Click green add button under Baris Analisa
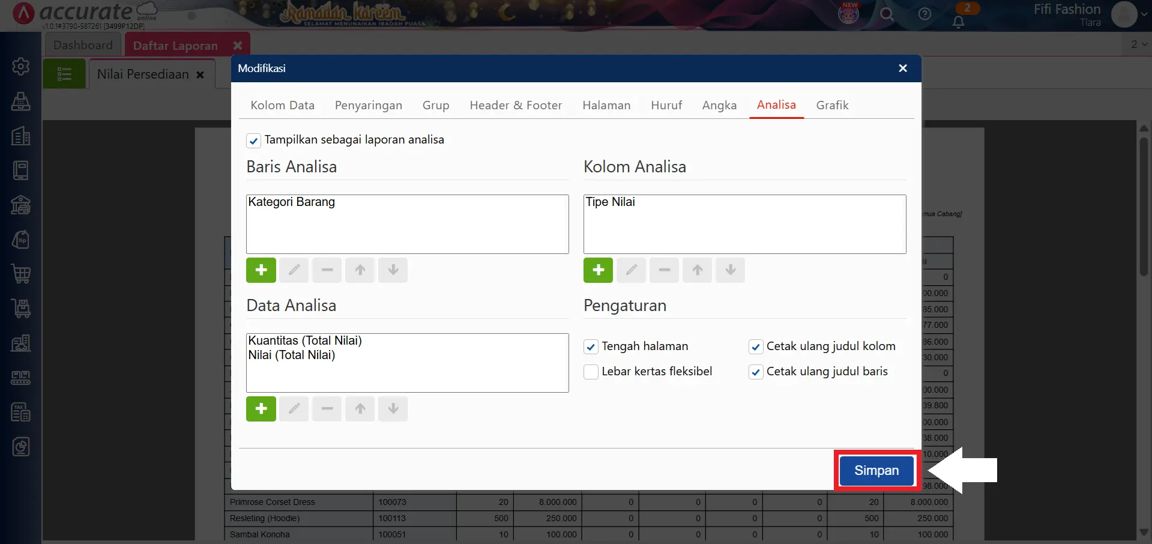1152x544 pixels. (261, 270)
